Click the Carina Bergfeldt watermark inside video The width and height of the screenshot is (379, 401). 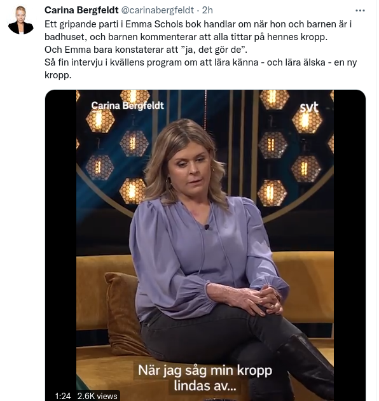coord(128,106)
